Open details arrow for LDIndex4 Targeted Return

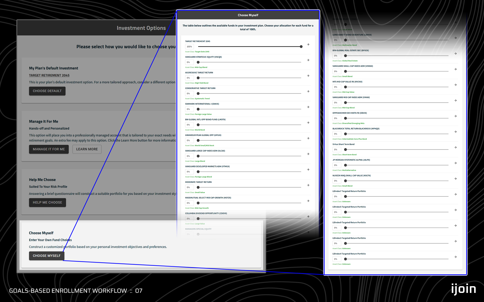click(455, 257)
